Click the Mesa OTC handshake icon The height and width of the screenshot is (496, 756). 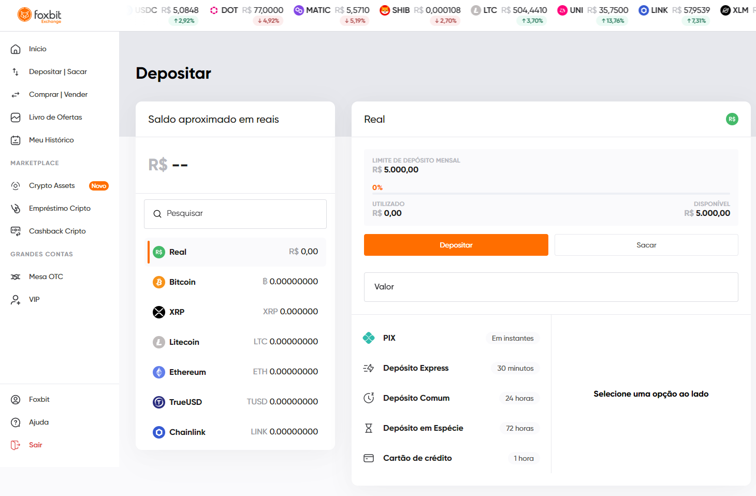pos(16,277)
